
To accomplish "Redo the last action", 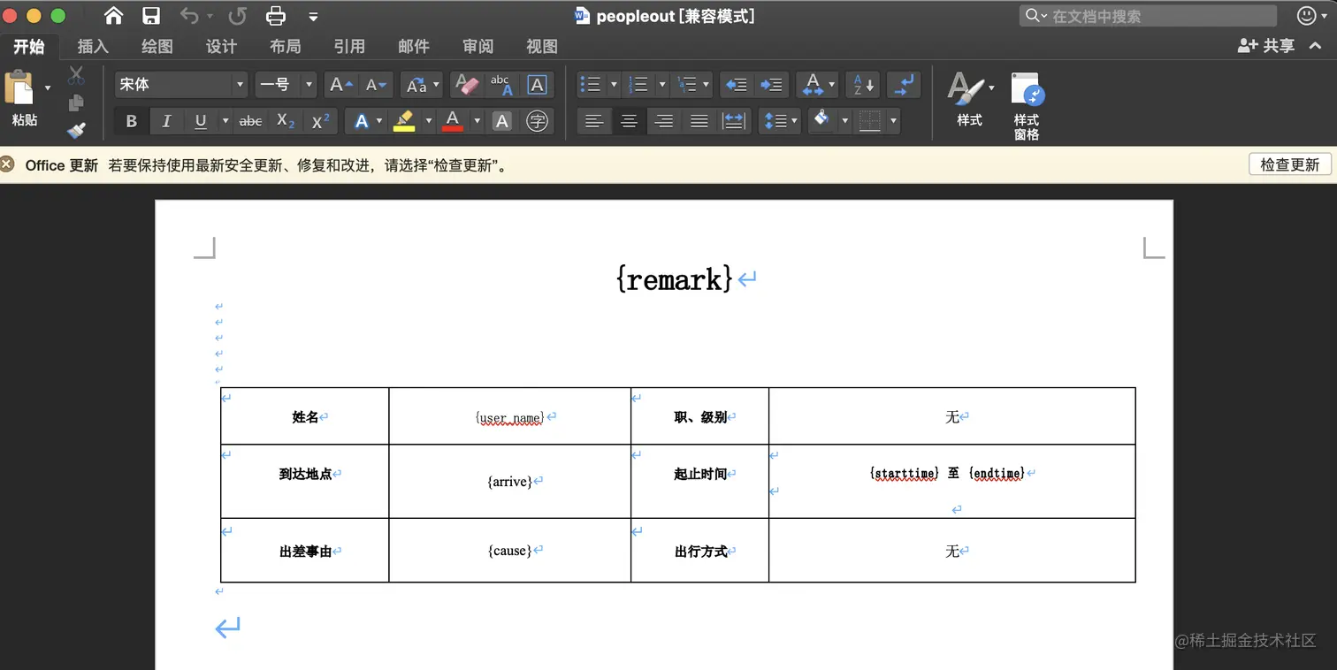I will point(237,15).
